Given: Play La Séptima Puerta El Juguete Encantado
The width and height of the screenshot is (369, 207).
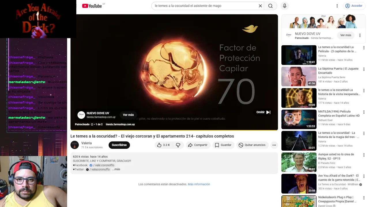Looking at the screenshot, I should pyautogui.click(x=299, y=76).
